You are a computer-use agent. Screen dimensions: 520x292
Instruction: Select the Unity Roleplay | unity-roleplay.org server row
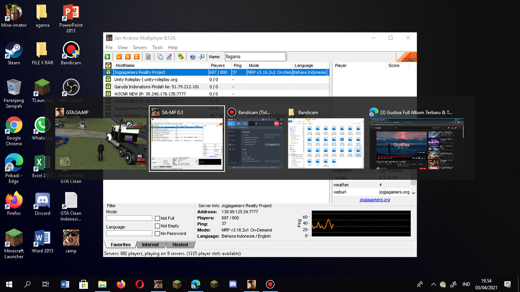coord(216,79)
